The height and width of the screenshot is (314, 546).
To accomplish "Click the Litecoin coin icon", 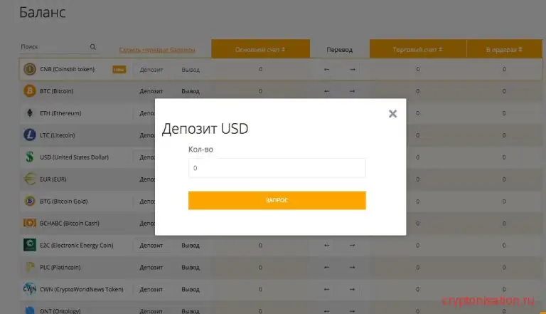I will (30, 135).
